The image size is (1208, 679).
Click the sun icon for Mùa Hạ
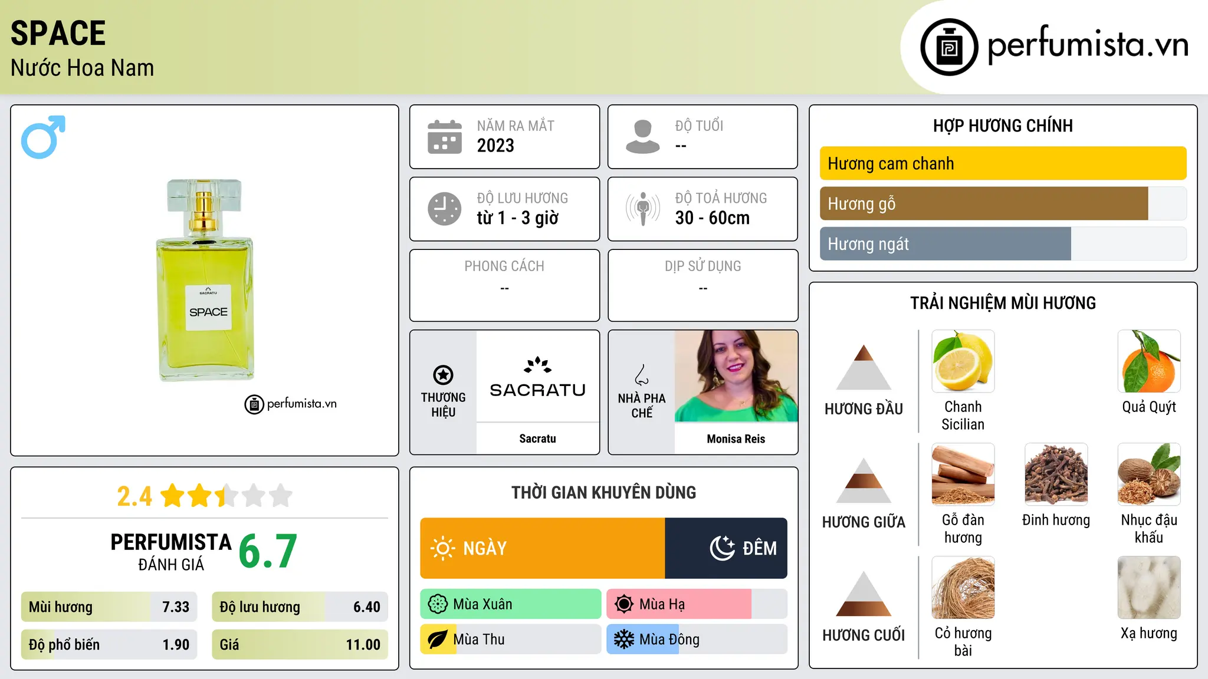pyautogui.click(x=624, y=604)
